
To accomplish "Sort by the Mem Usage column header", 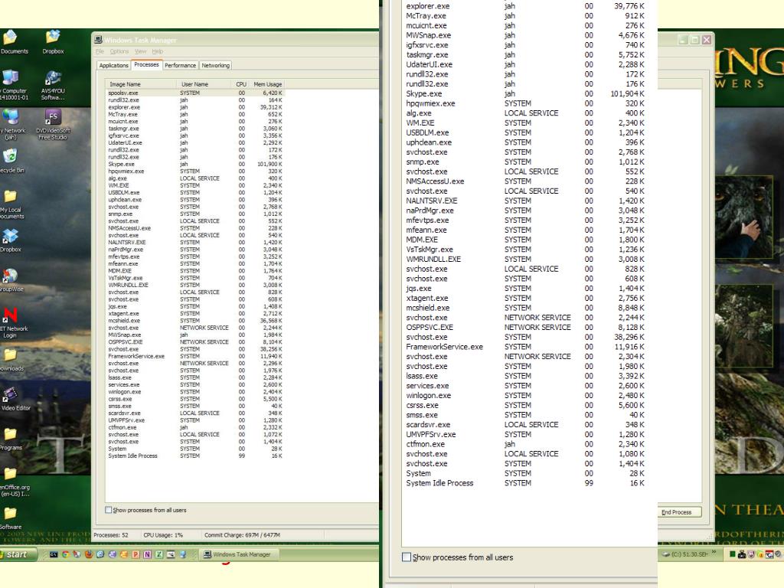I will (267, 84).
